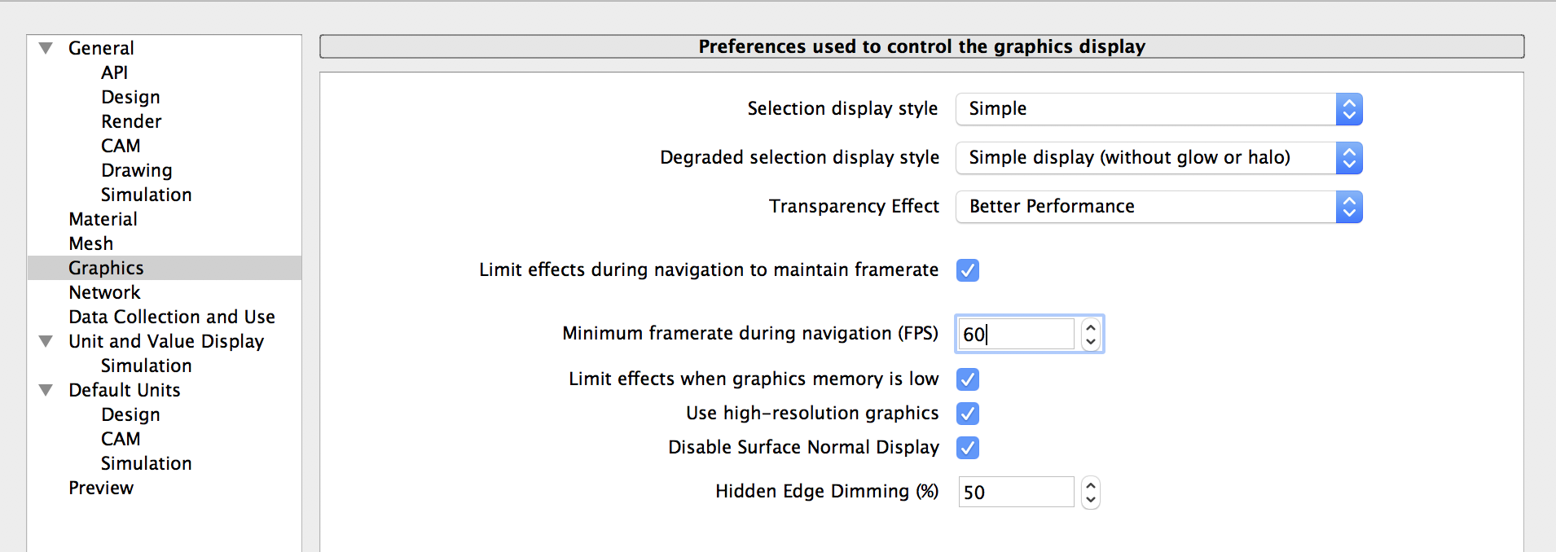The height and width of the screenshot is (552, 1556).
Task: Increment the minimum framerate stepper
Action: click(1091, 326)
